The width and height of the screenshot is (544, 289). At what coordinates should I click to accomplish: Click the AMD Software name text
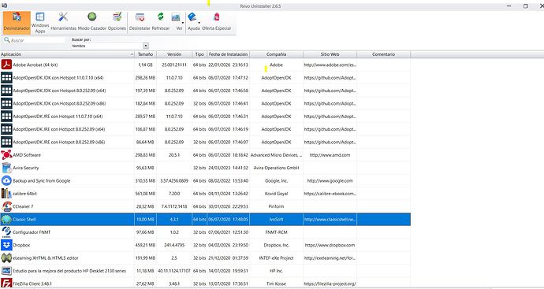27,155
